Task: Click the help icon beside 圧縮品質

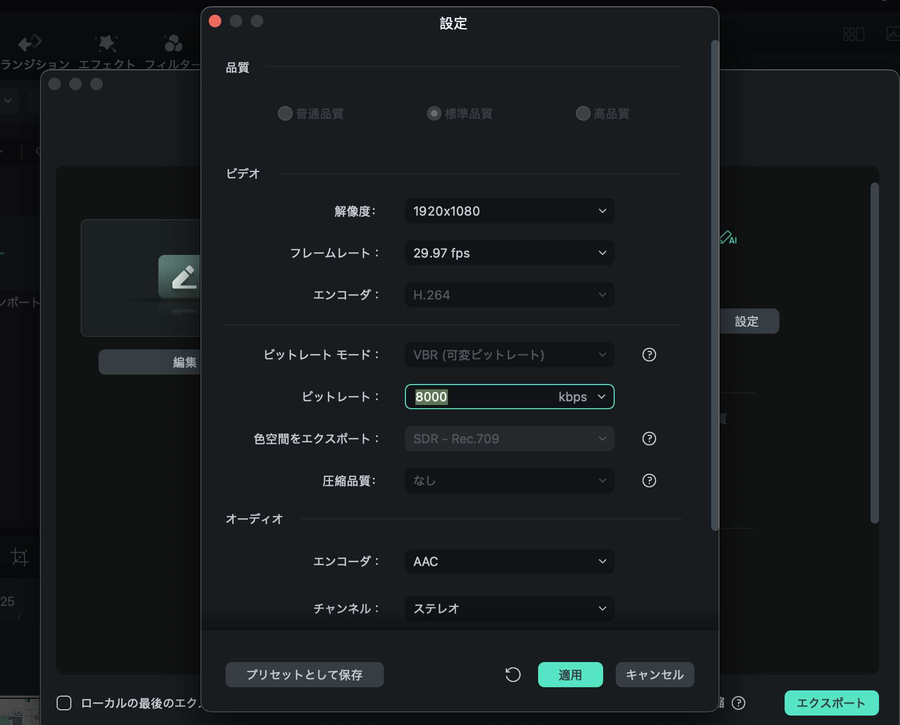Action: click(x=649, y=481)
